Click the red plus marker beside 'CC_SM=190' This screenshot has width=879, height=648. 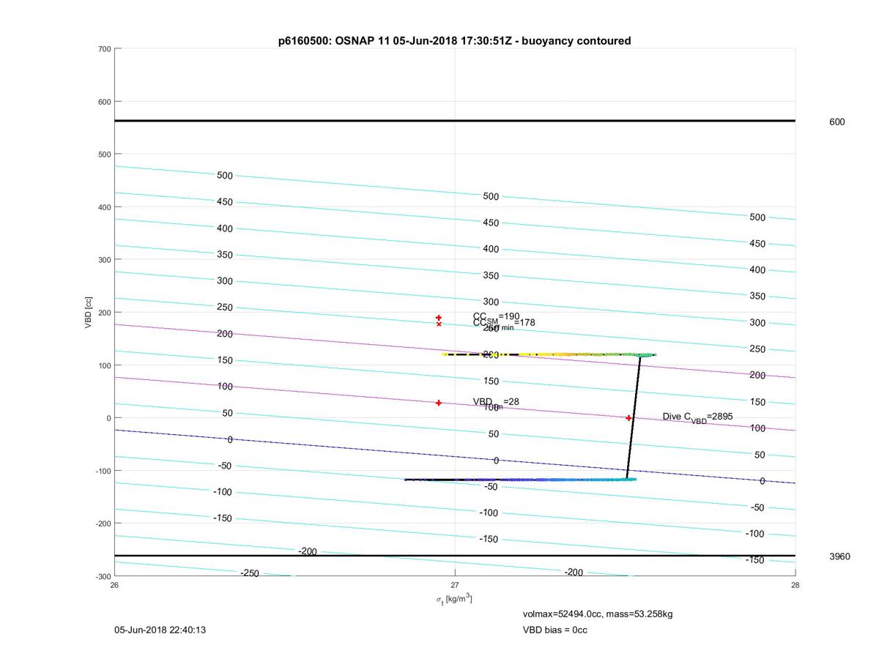439,318
